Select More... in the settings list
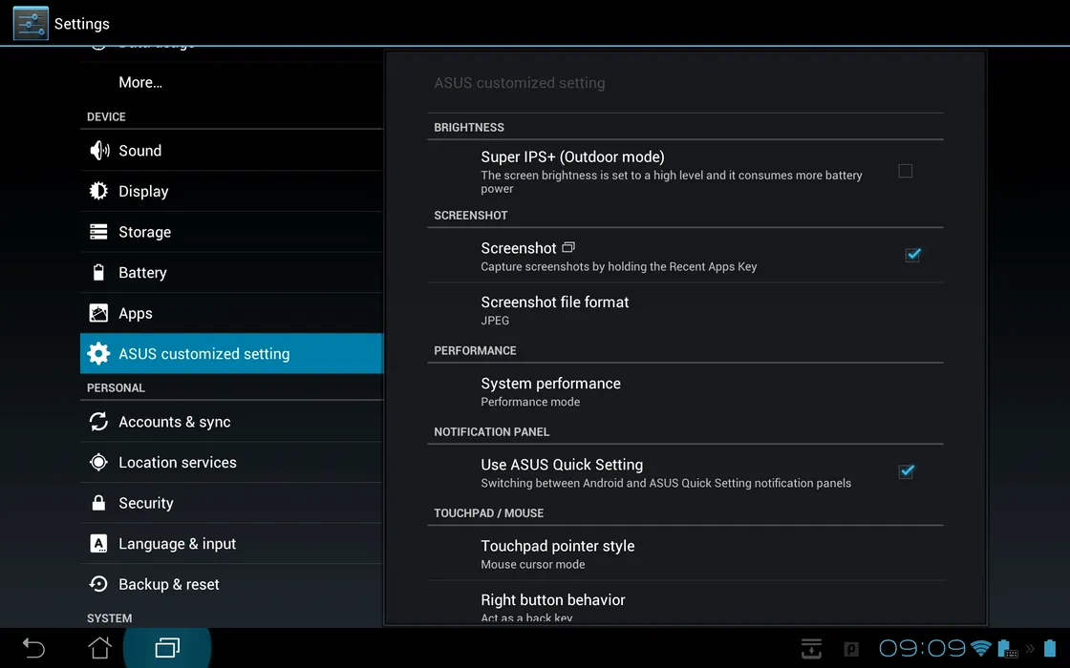This screenshot has width=1070, height=668. tap(139, 82)
